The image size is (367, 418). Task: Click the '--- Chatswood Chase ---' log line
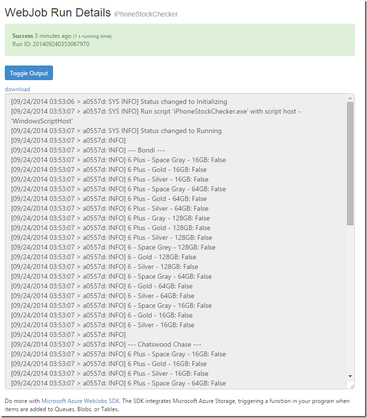point(106,344)
